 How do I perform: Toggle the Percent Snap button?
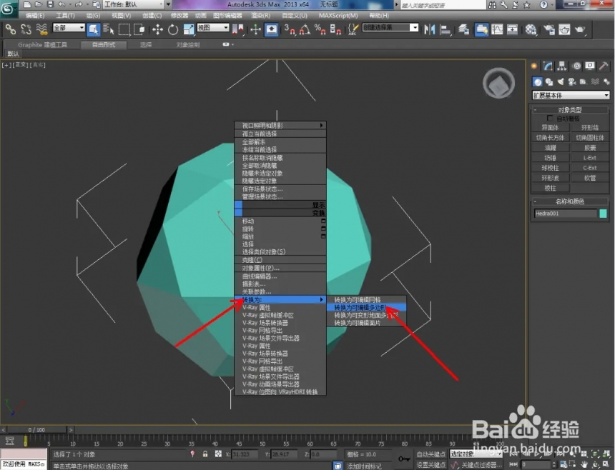(x=320, y=29)
